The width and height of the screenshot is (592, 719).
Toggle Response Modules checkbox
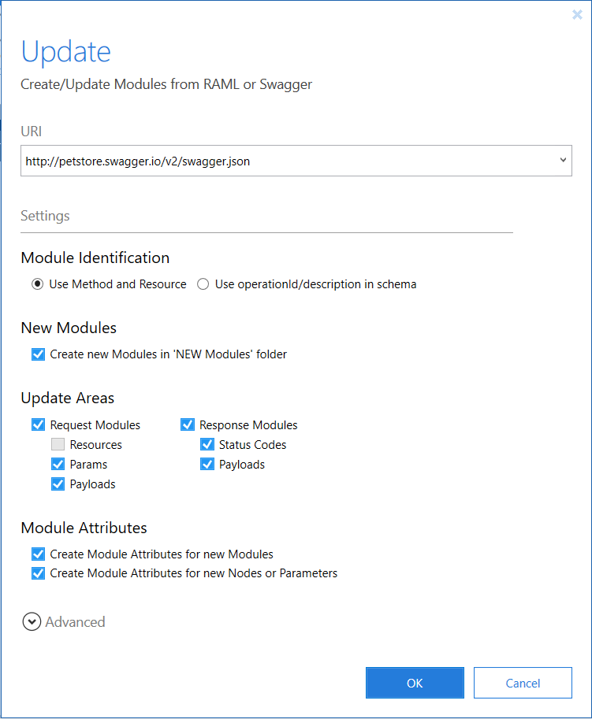coord(188,425)
